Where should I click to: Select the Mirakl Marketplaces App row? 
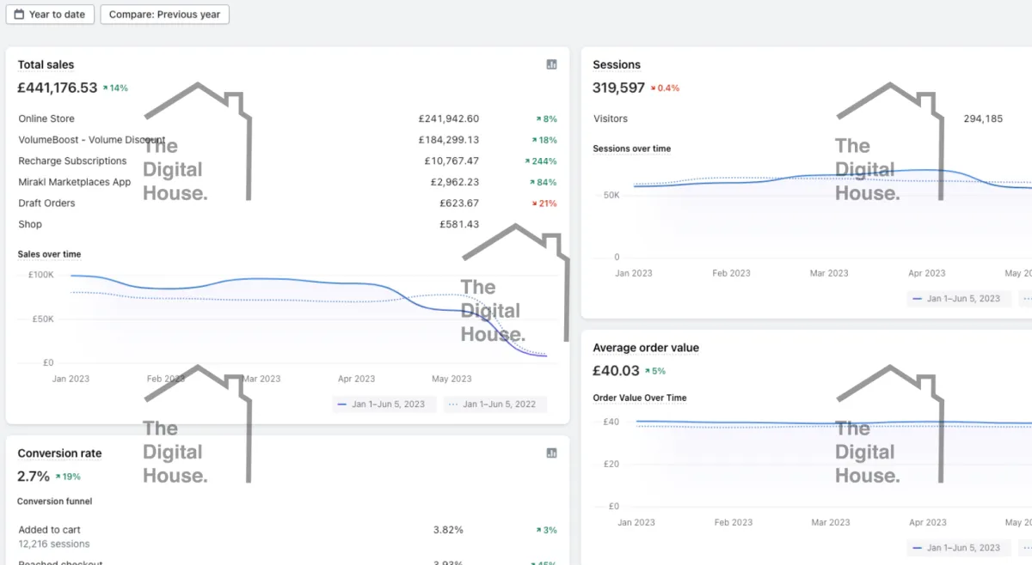(x=75, y=182)
